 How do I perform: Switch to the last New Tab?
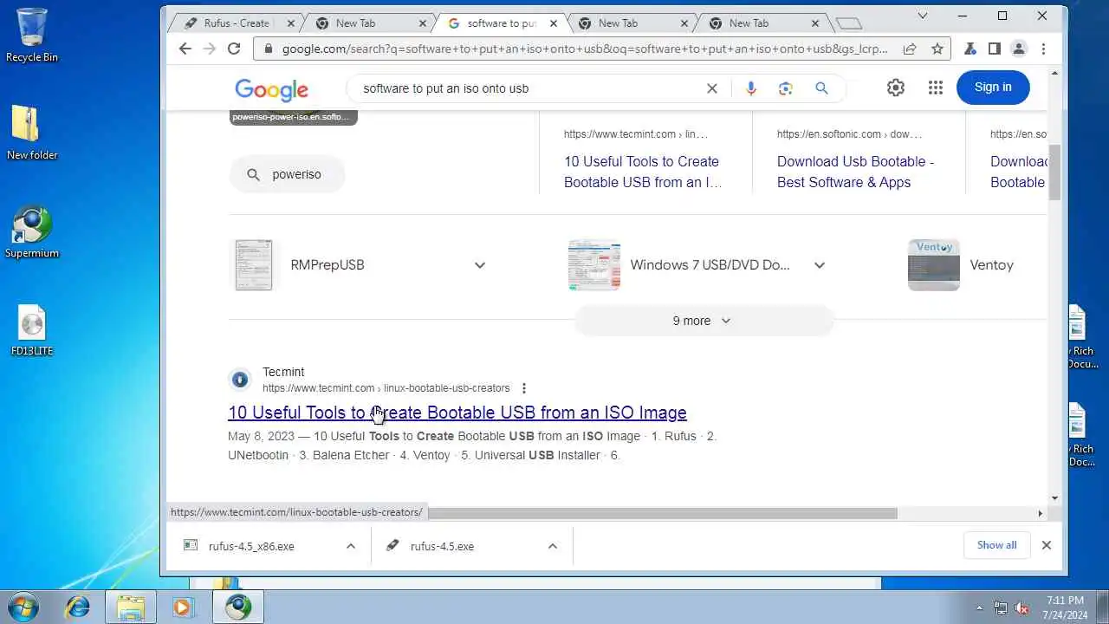749,23
